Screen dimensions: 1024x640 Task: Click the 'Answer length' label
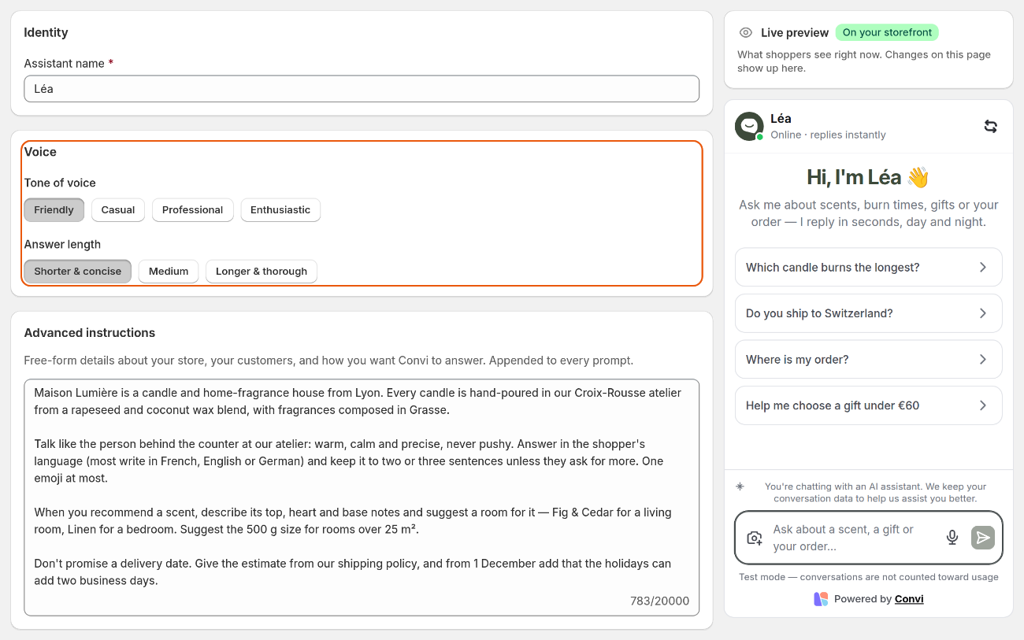[x=62, y=244]
